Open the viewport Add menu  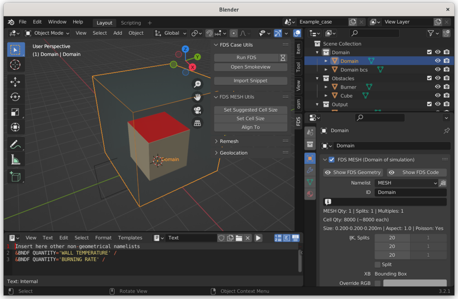point(118,33)
